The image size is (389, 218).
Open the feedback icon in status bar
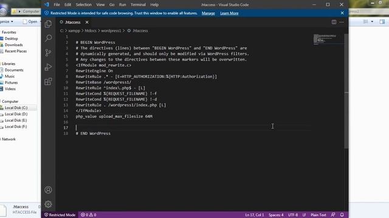pos(333,215)
